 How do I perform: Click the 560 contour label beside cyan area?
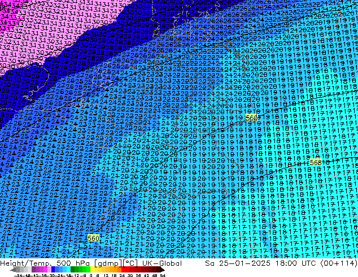pyautogui.click(x=252, y=118)
